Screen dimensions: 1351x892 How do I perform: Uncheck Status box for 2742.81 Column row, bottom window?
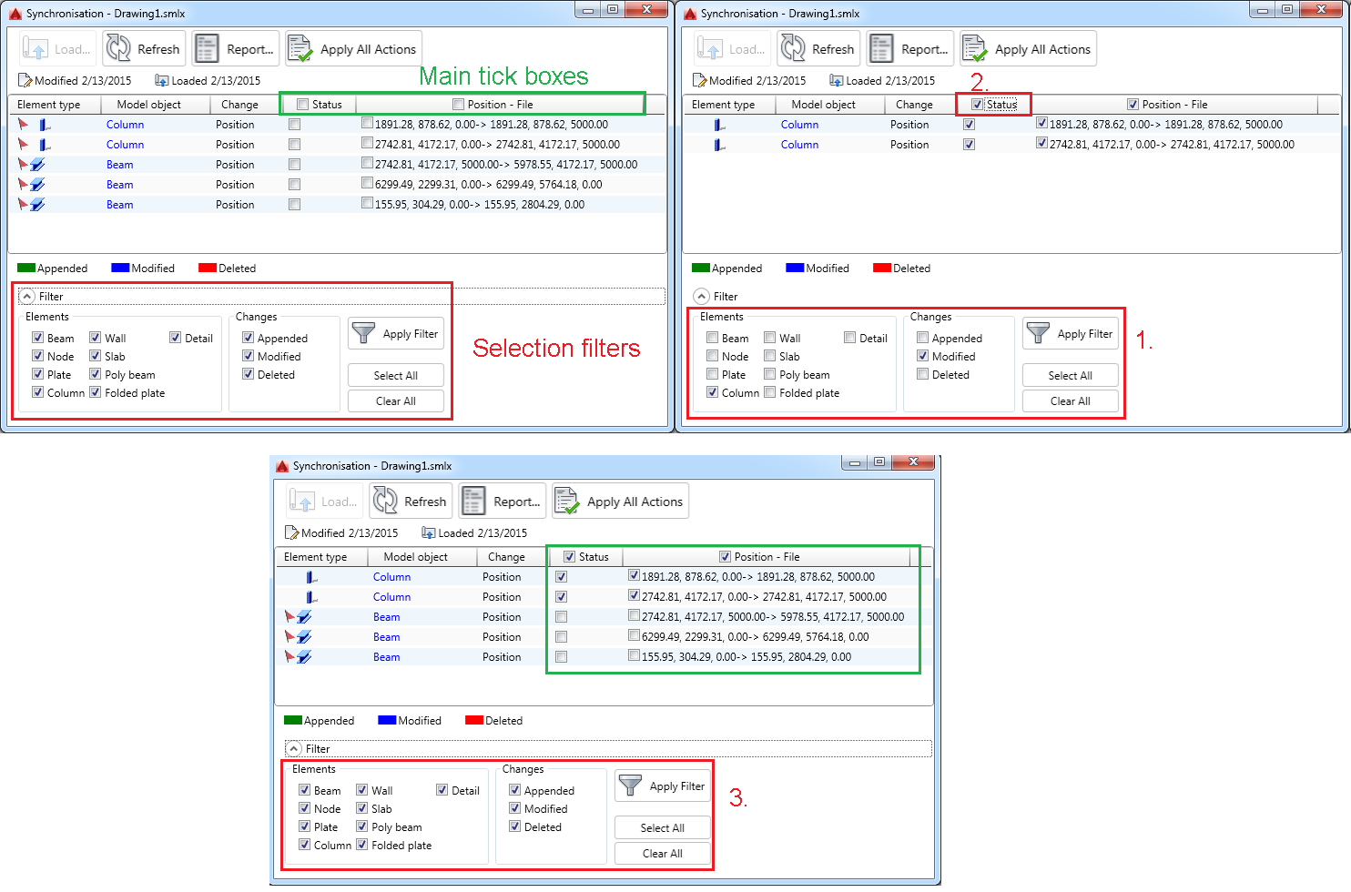tap(561, 597)
